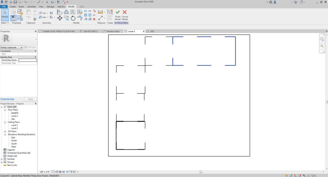Click the Create Group icon
This screenshot has height=177, width=328.
coord(110,12)
